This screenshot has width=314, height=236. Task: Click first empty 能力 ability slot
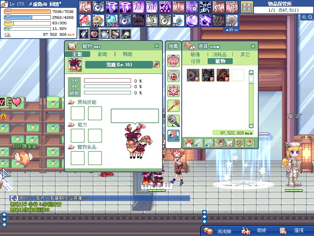(78, 136)
